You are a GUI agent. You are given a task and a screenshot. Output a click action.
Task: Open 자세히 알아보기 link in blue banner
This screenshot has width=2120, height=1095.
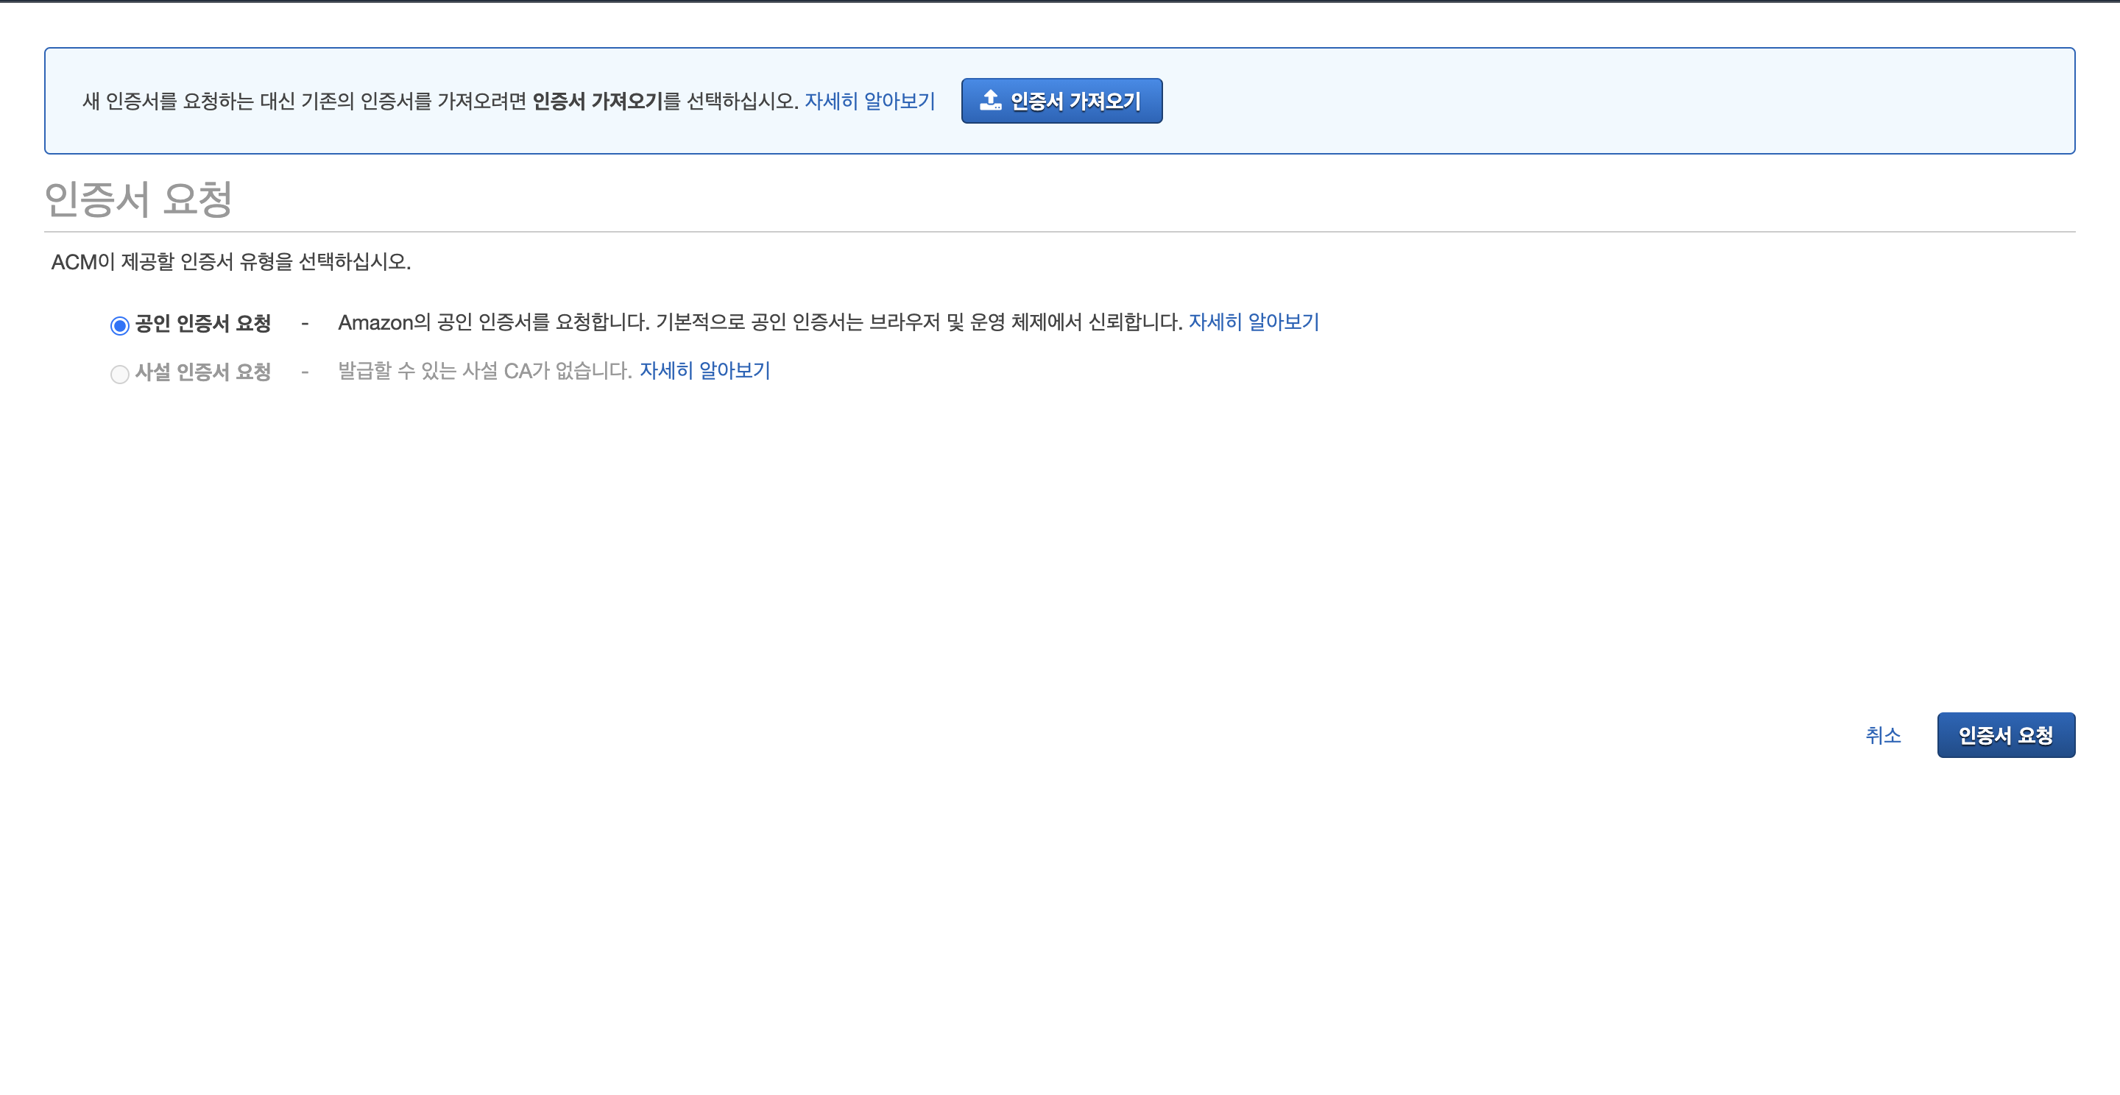pyautogui.click(x=869, y=102)
